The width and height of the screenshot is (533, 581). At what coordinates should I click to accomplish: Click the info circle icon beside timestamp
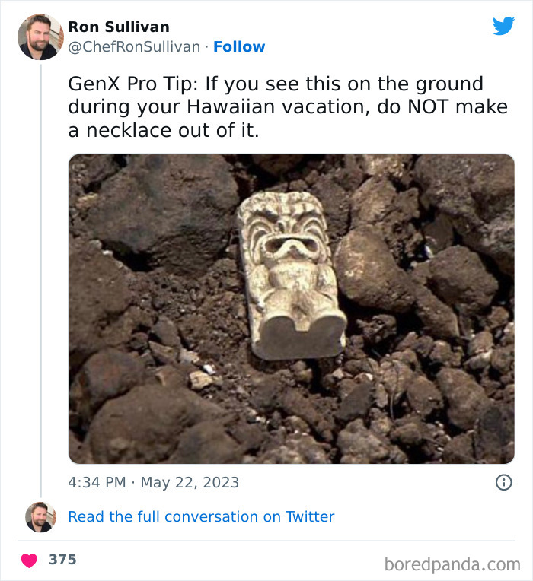503,482
